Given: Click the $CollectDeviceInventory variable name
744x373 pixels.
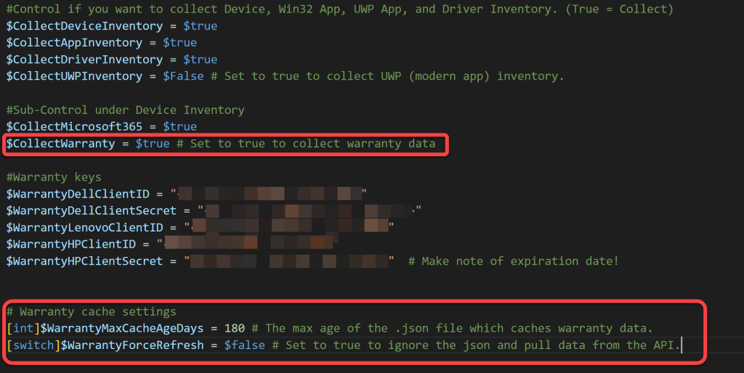Looking at the screenshot, I should (x=84, y=26).
